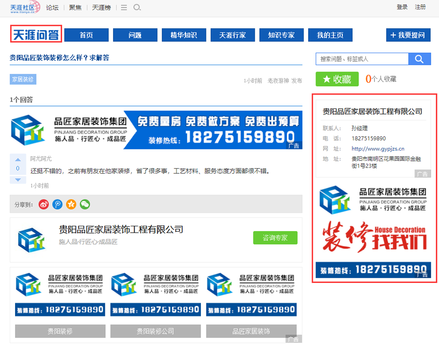Click the 1个回答 heading
The image size is (439, 348).
click(21, 100)
